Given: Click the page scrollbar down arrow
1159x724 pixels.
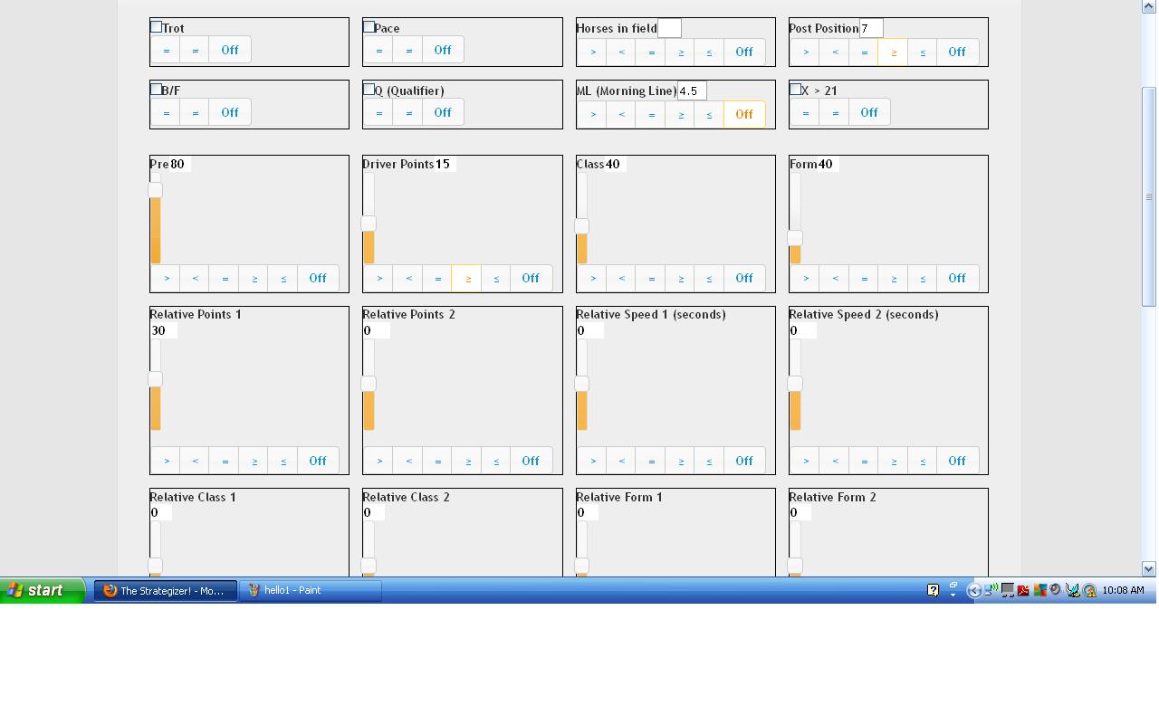Looking at the screenshot, I should pyautogui.click(x=1149, y=568).
